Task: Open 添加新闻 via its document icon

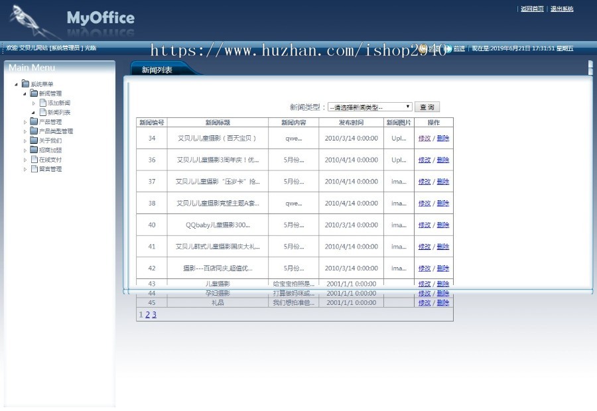Action: (42, 103)
